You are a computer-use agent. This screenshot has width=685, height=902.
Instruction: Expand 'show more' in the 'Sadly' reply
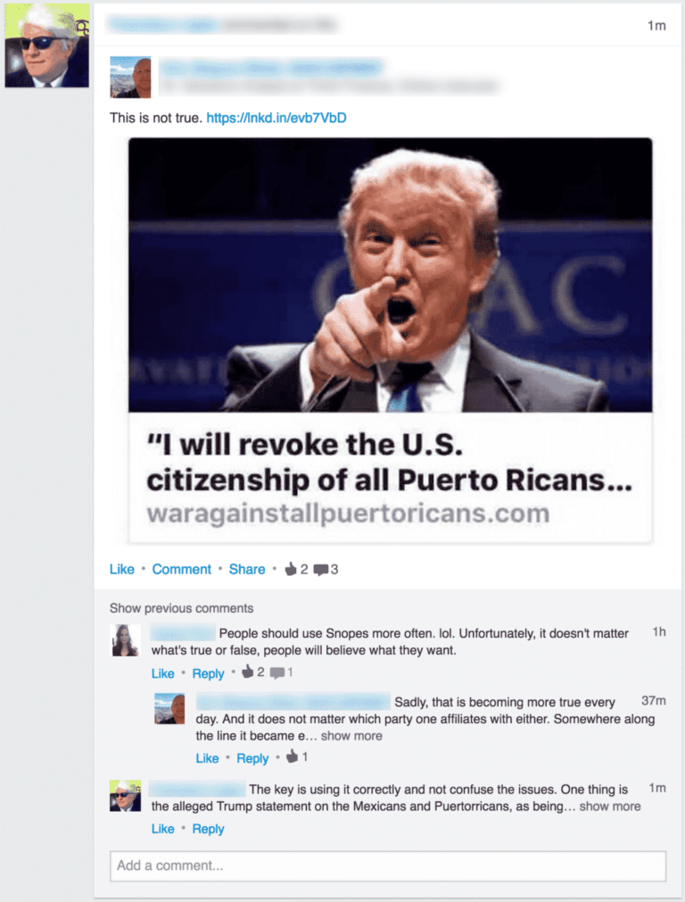pyautogui.click(x=351, y=736)
